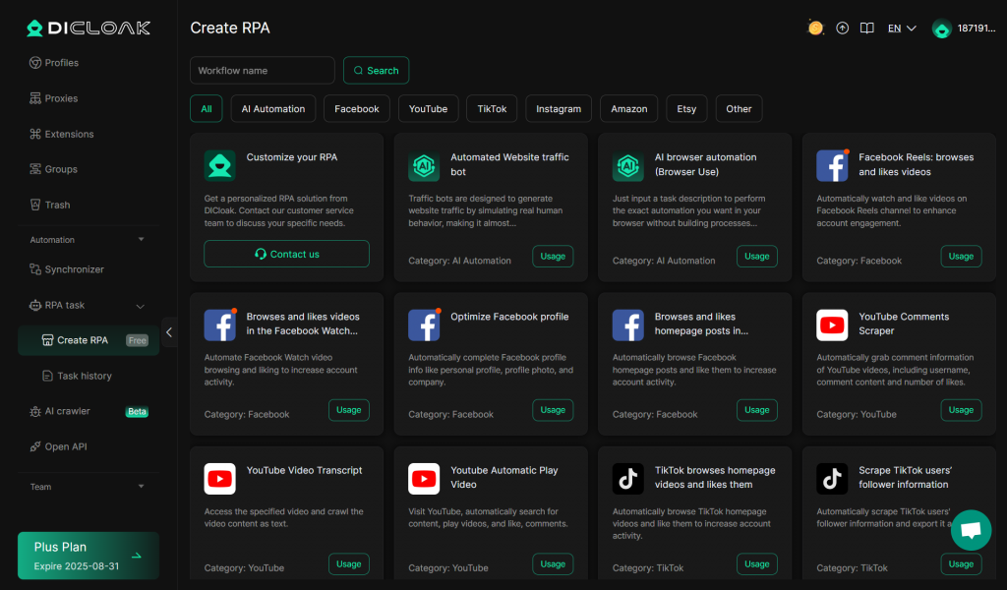Viewport: 1007px width, 590px height.
Task: Click Youtube Automatic Play Video icon
Action: click(424, 479)
